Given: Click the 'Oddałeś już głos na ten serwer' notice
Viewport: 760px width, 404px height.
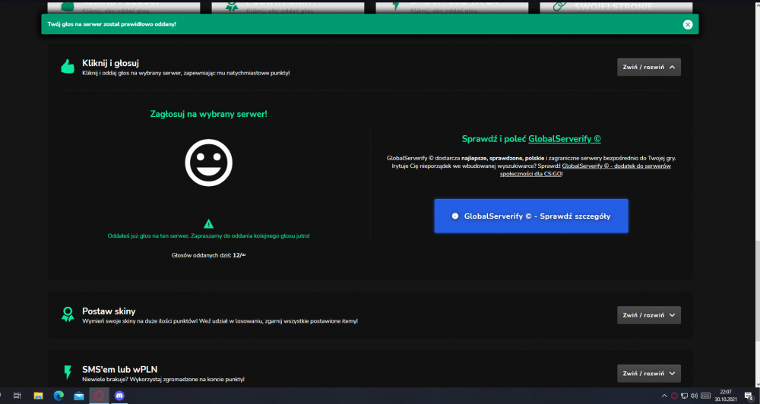Looking at the screenshot, I should coord(208,236).
